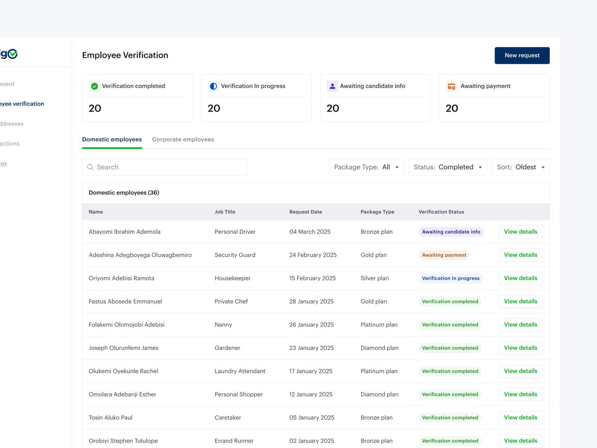View details for Abayomi Ibrahim Ademola
597x448 pixels.
coord(520,231)
